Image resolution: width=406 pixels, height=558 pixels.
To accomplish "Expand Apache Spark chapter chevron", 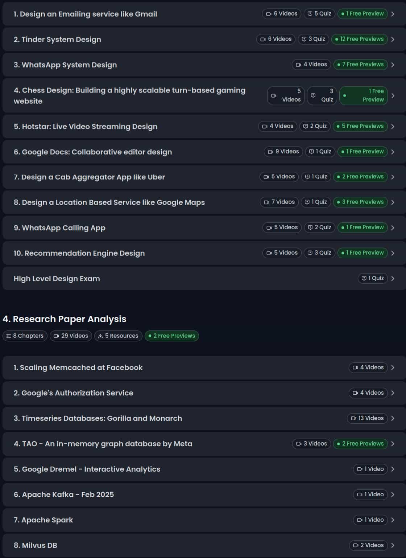I will click(x=393, y=520).
